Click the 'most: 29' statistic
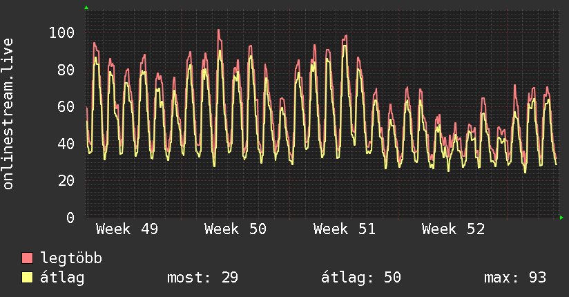 (202, 278)
